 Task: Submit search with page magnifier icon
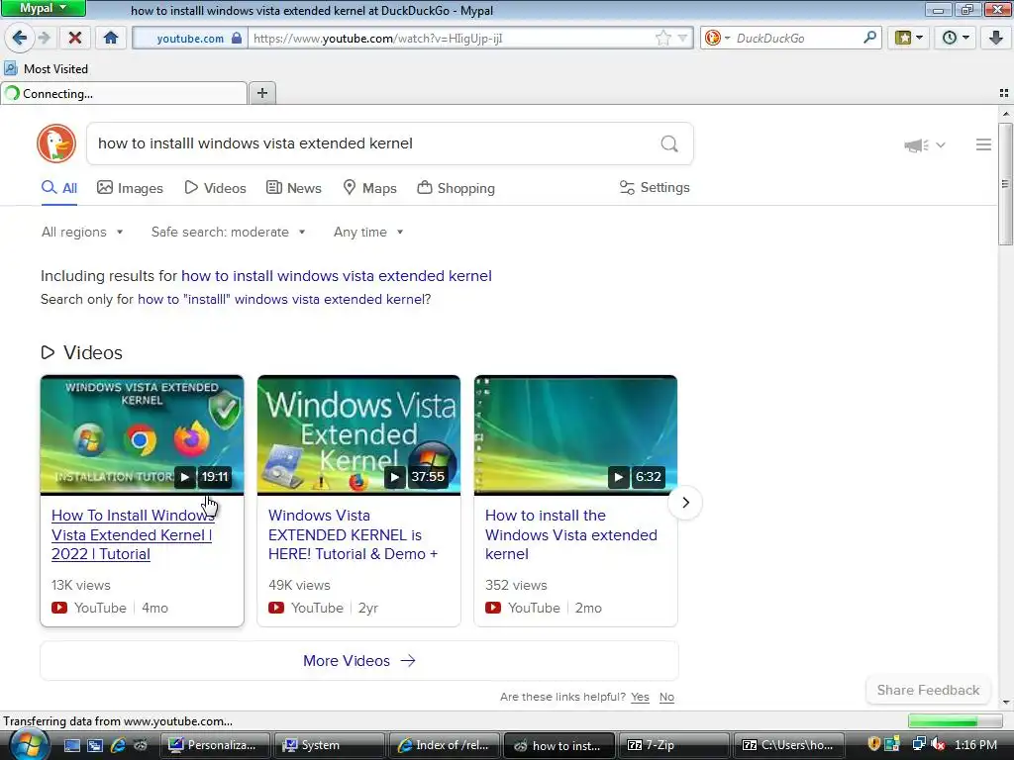(669, 143)
